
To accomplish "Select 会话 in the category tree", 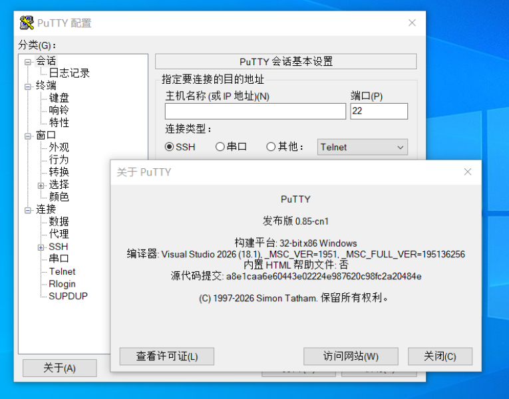I will pyautogui.click(x=46, y=61).
